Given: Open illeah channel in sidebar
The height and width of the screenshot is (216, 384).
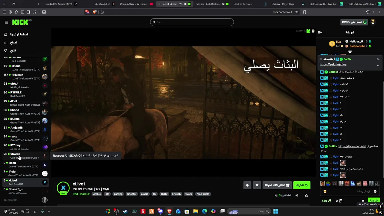Looking at the screenshot, I should coord(25,164).
